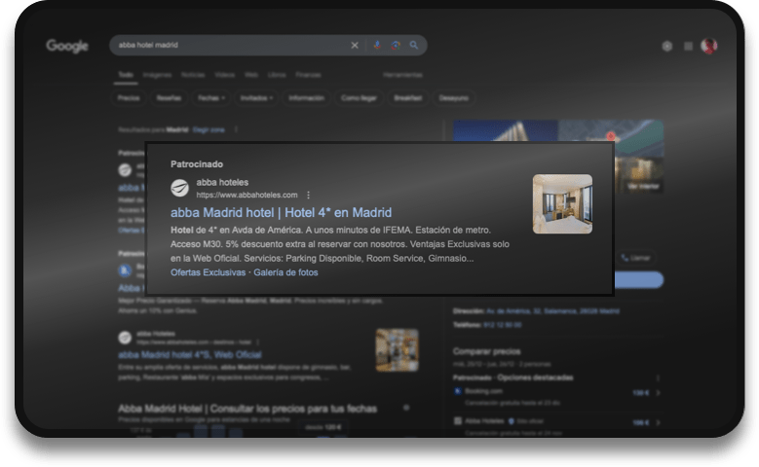Open the Google apps grid icon
Viewport: 759px width, 467px height.
(x=688, y=46)
